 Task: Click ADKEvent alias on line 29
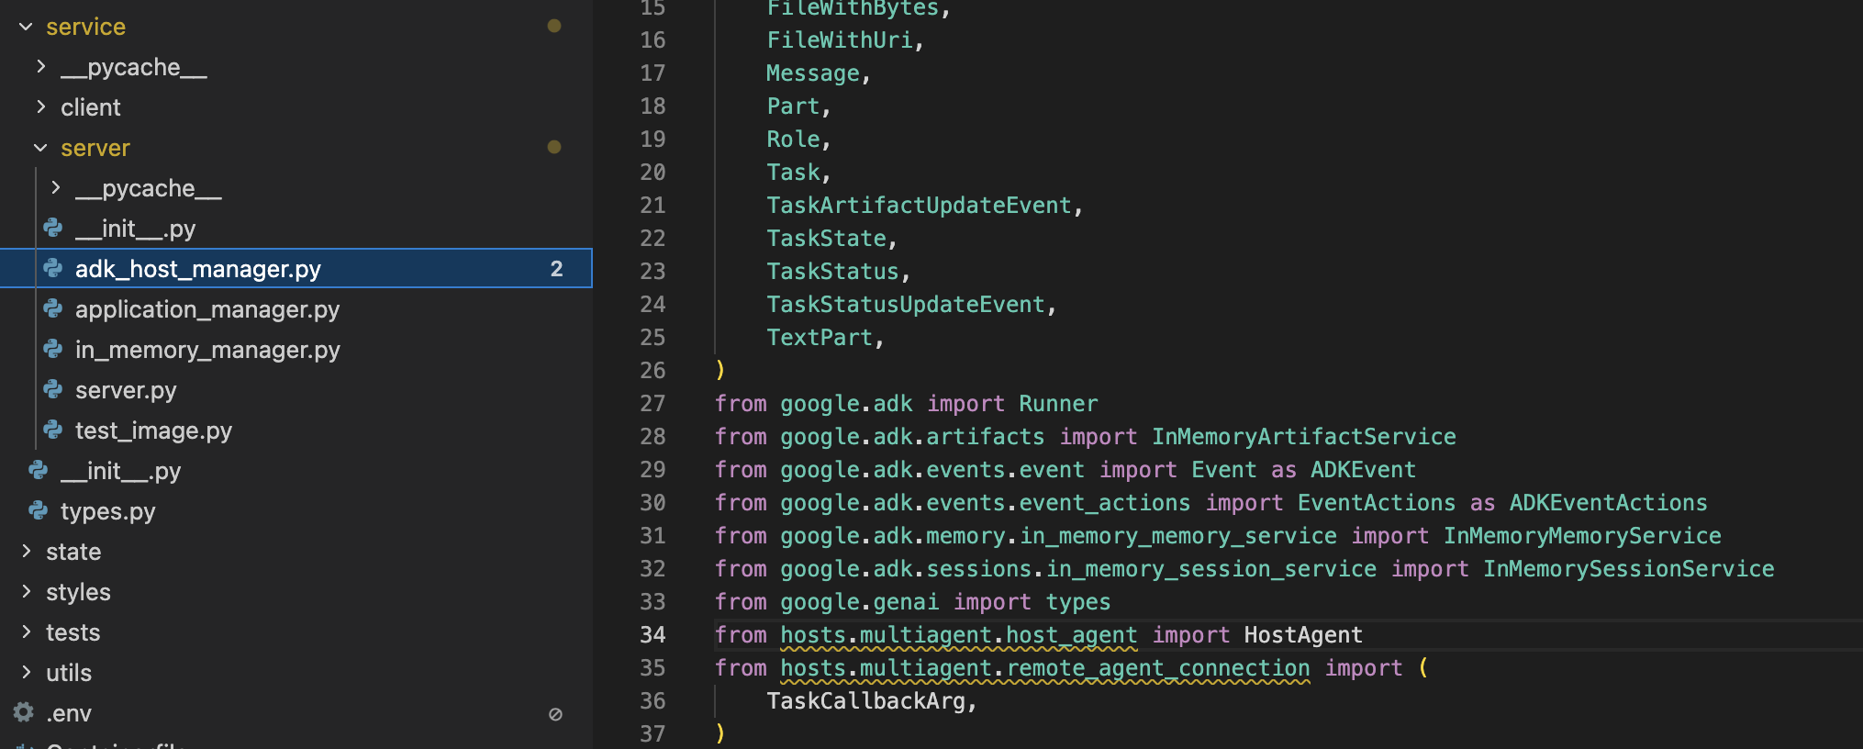click(1363, 469)
